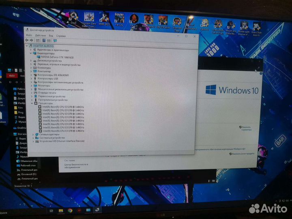Open the Stranded Deep desktop shortcut
This screenshot has height=219, width=292.
pyautogui.click(x=177, y=24)
